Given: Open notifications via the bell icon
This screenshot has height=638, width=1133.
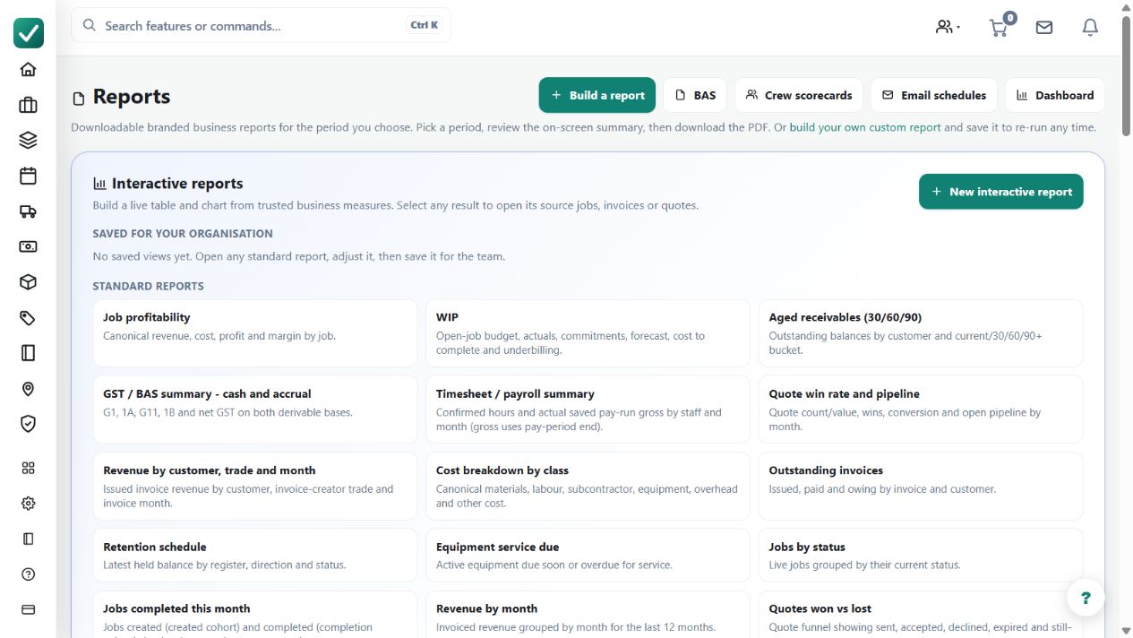Looking at the screenshot, I should click(1090, 27).
